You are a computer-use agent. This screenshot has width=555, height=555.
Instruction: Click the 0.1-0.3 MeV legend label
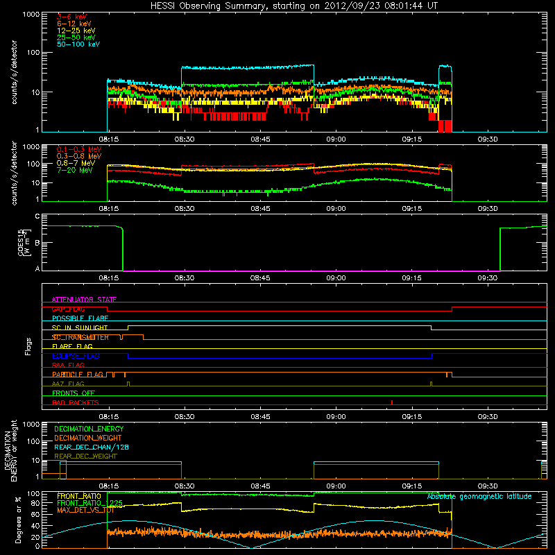(x=79, y=149)
